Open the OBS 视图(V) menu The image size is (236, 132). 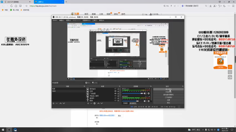68,21
